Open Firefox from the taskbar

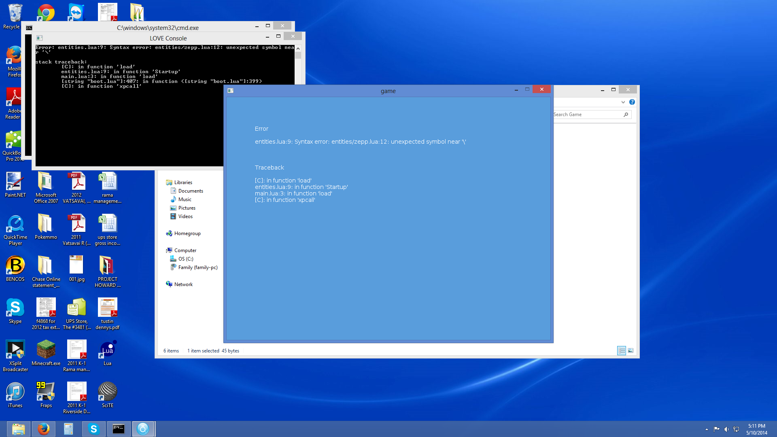tap(43, 429)
